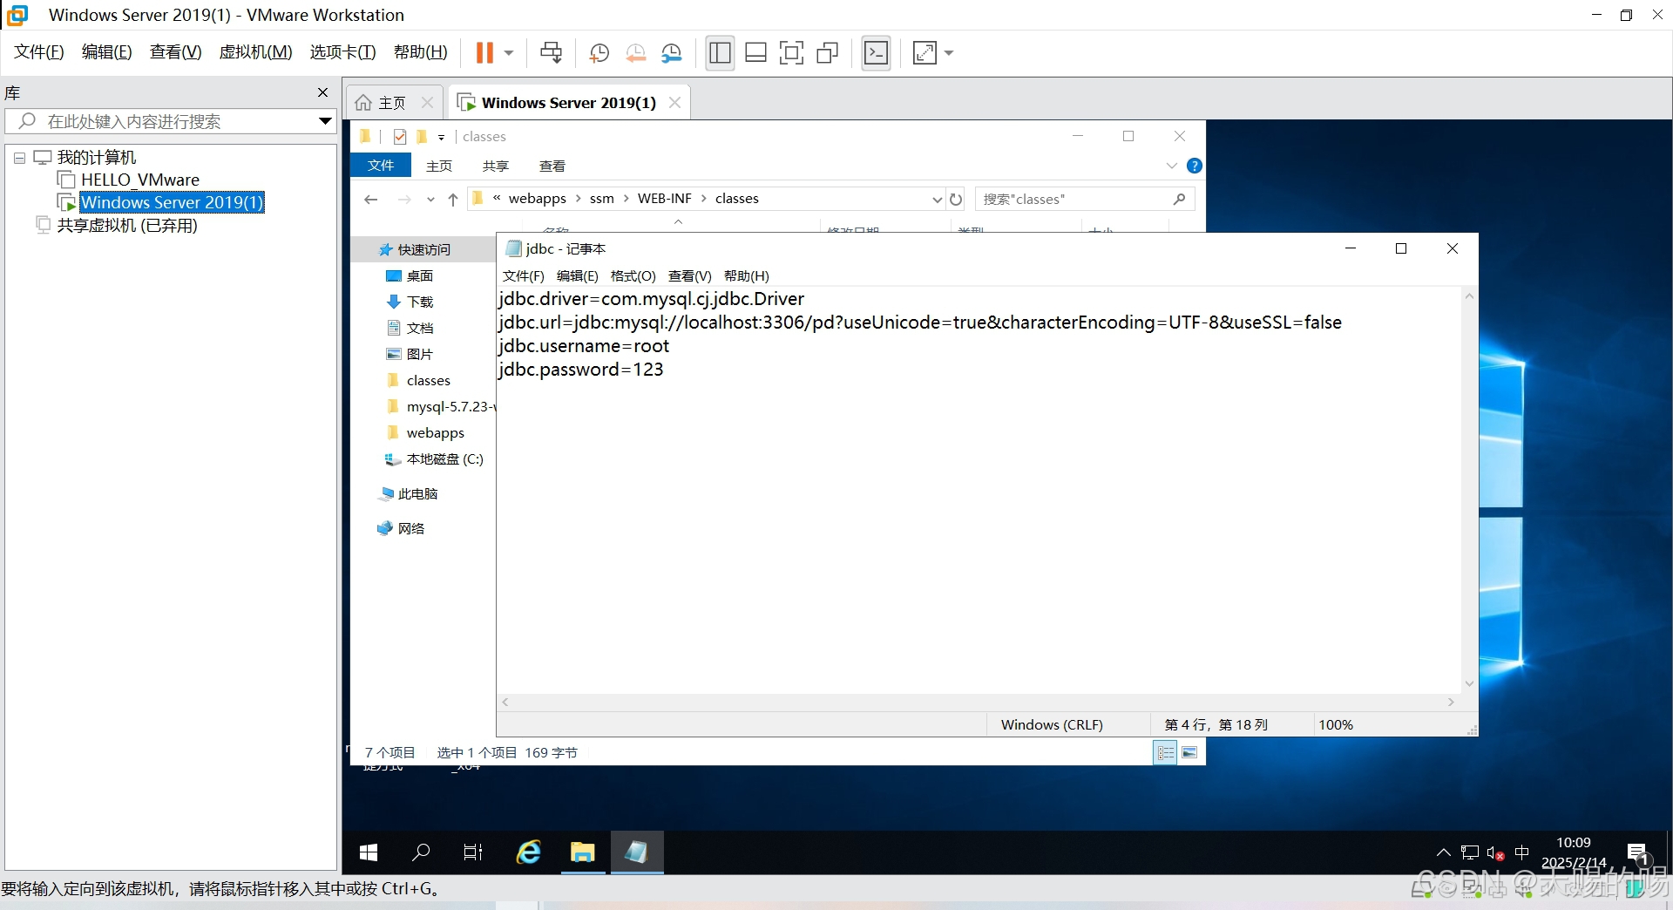Open Explorer 共享 ribbon tab
Screen dimensions: 1673x910
tap(495, 166)
